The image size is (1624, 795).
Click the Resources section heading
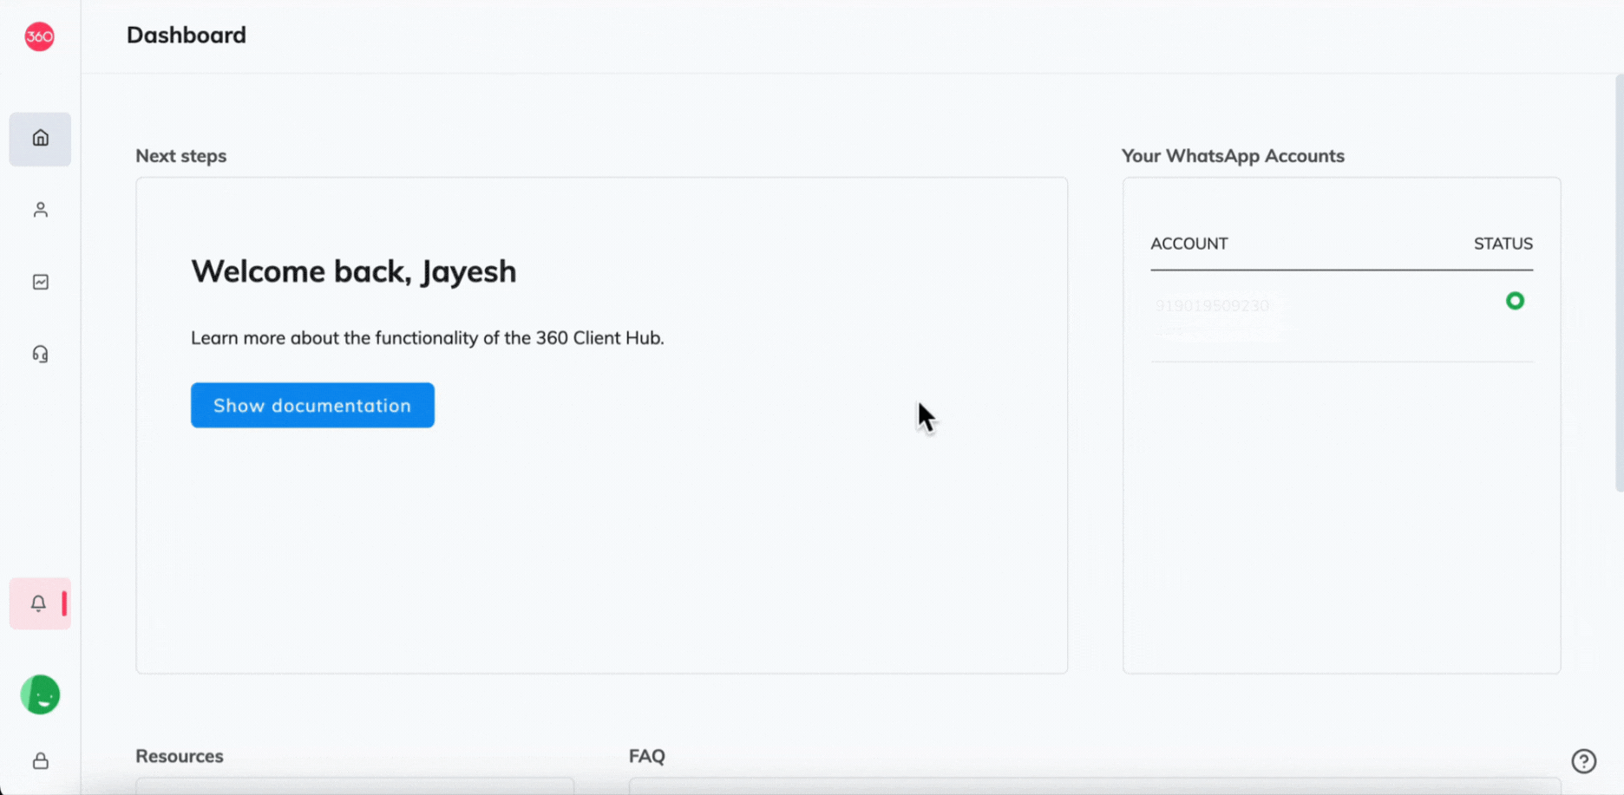click(180, 756)
